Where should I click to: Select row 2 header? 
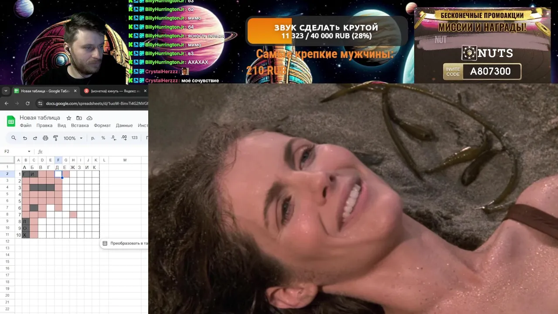coord(7,174)
